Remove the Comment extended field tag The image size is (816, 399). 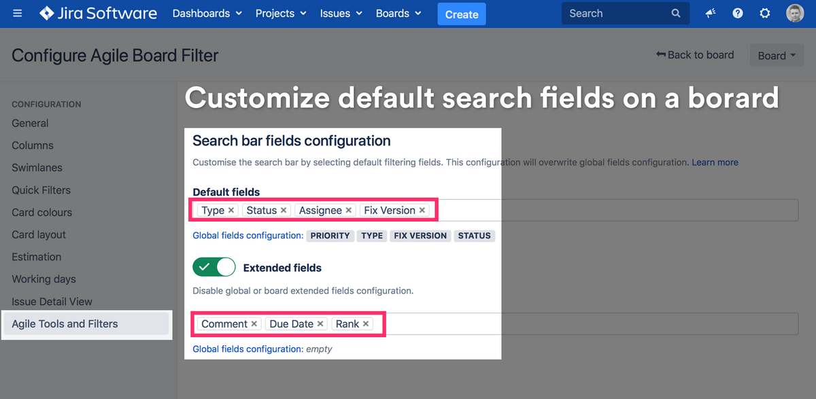(254, 324)
